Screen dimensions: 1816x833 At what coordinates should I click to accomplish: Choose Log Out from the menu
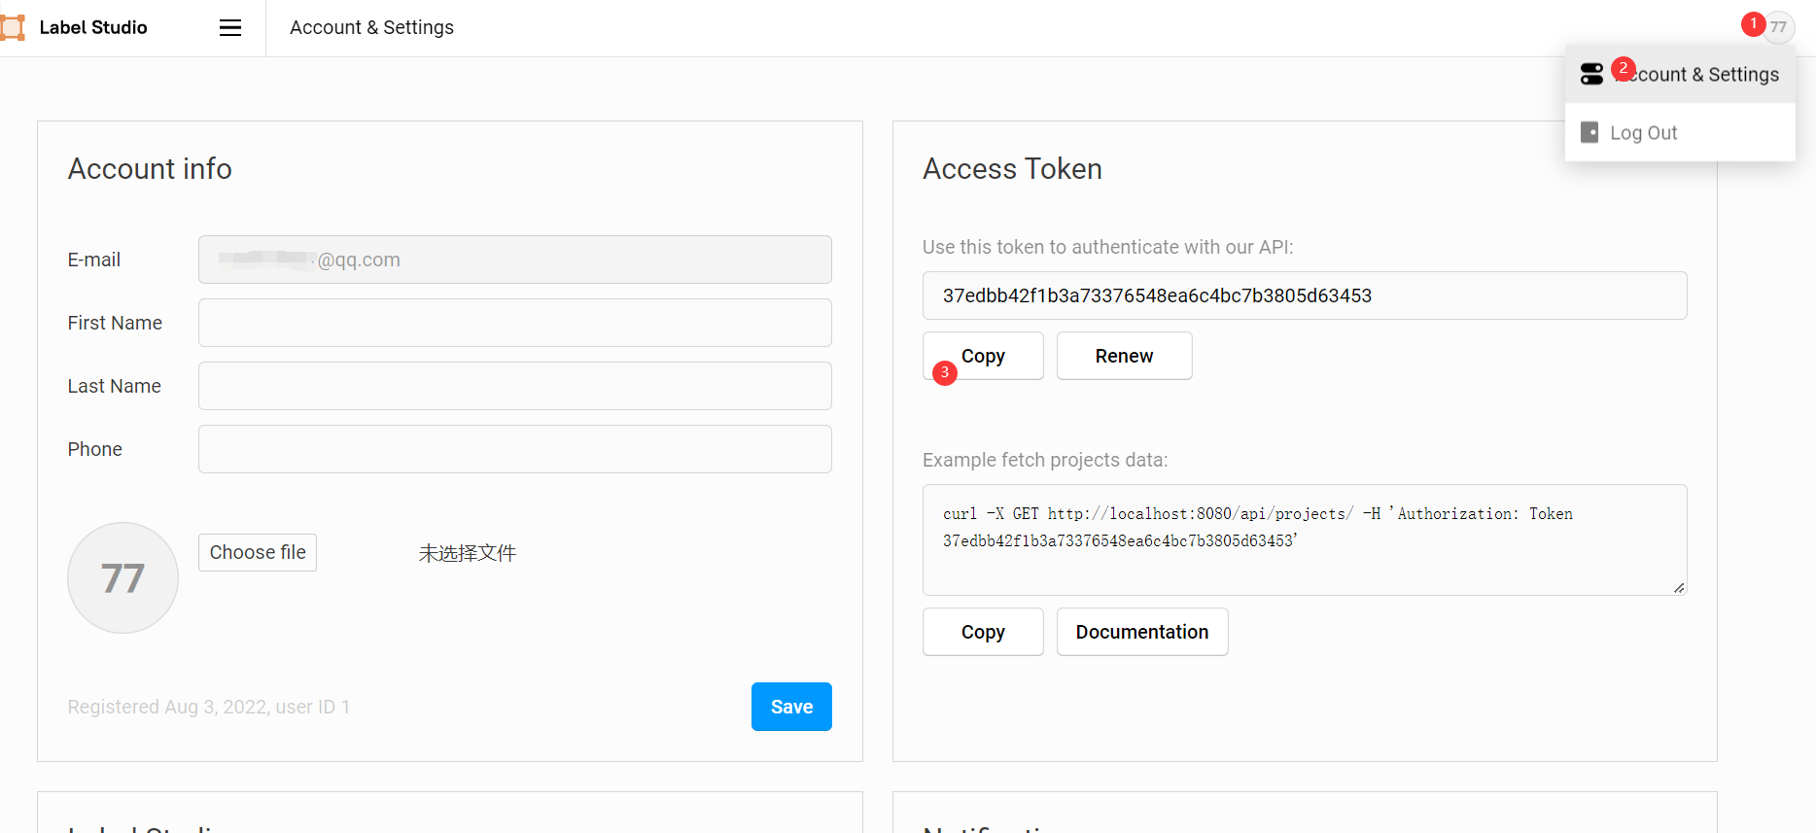coord(1680,132)
